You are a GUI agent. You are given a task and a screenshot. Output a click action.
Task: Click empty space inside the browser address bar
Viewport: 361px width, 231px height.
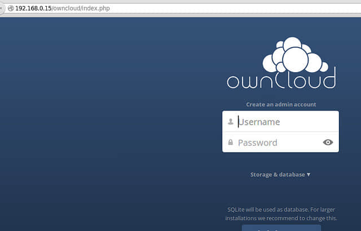click(230, 8)
